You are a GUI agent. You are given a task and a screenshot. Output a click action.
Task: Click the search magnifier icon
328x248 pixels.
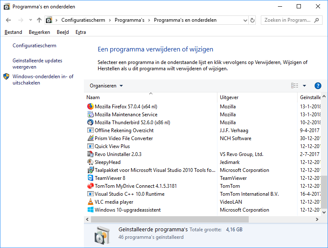pos(317,20)
